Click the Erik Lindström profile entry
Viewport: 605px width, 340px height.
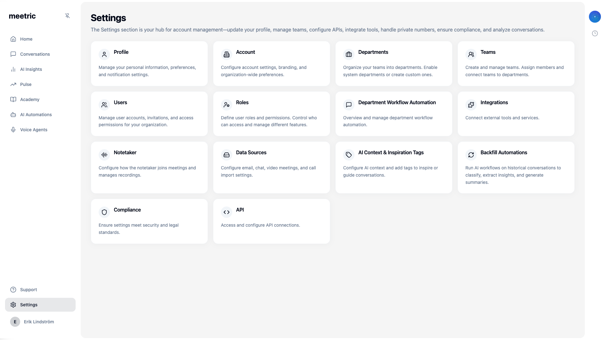(39, 322)
